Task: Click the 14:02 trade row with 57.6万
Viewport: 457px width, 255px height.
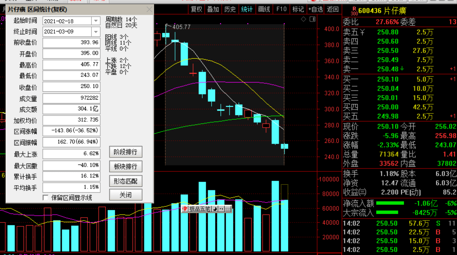Action: point(400,223)
